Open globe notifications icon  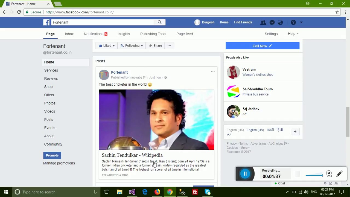coord(281,22)
